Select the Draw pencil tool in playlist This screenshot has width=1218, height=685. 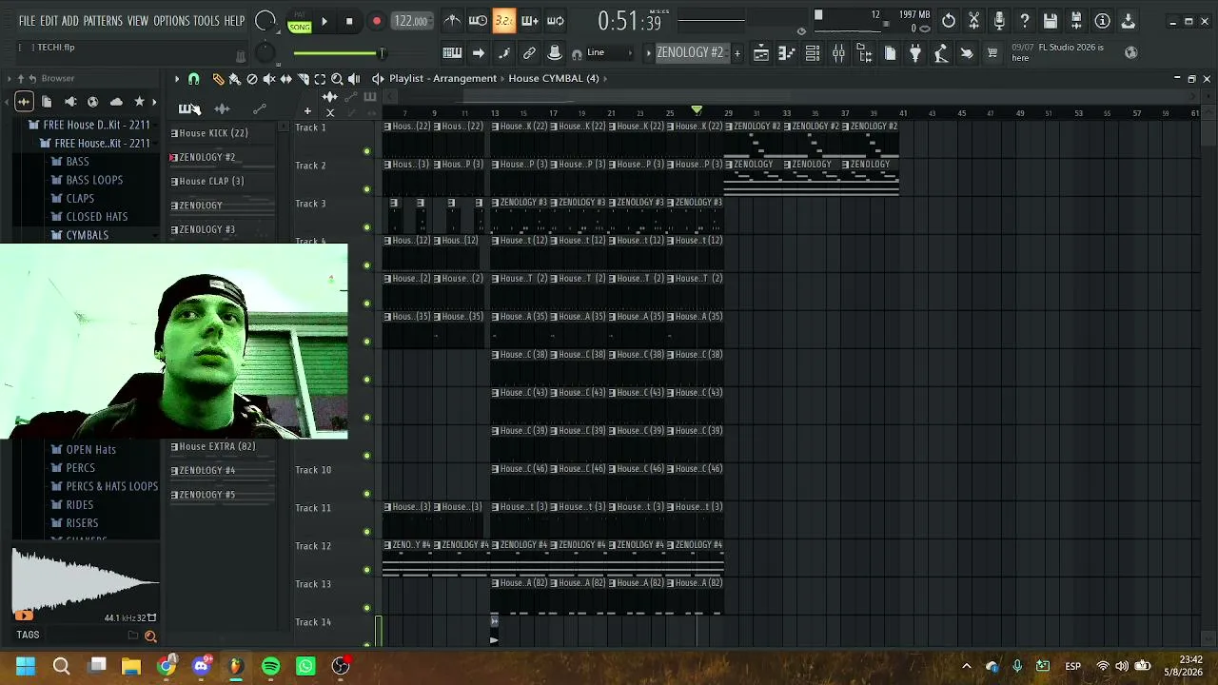coord(218,79)
